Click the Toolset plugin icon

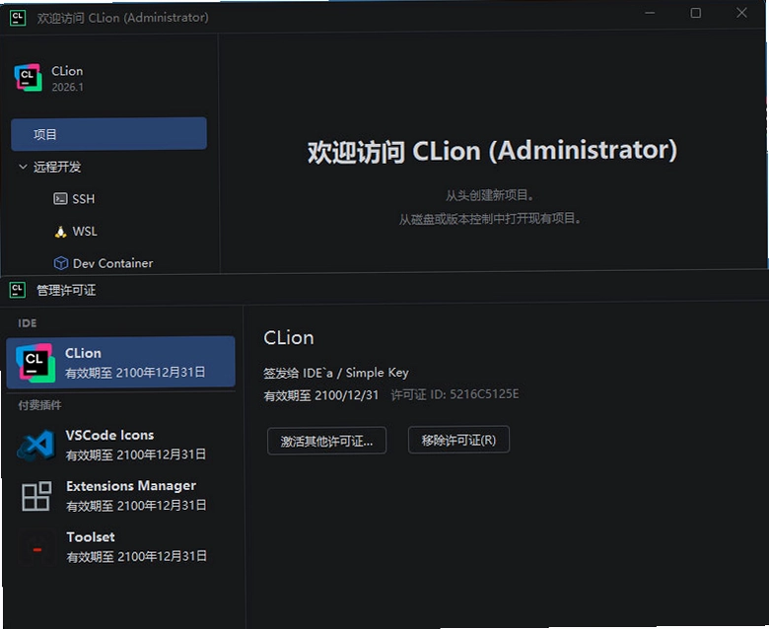click(36, 548)
